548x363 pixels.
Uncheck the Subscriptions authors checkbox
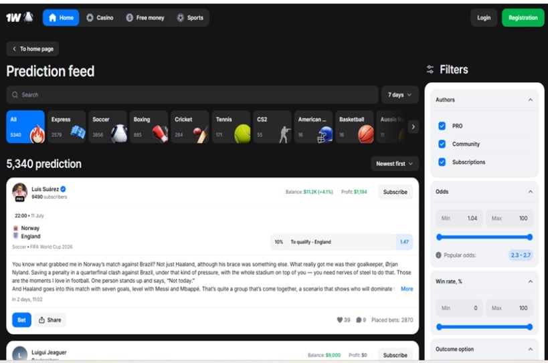pyautogui.click(x=442, y=162)
